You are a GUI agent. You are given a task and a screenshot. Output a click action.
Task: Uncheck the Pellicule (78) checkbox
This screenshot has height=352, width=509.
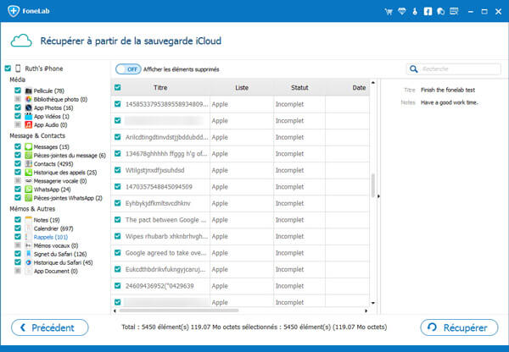pos(18,91)
